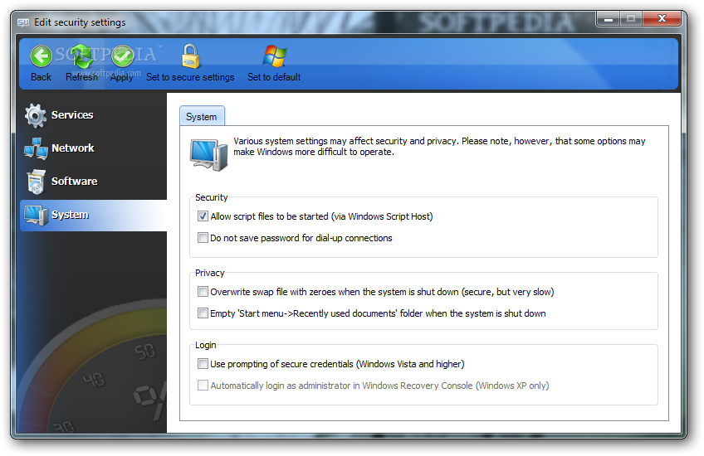Click the monitor icon beside System in sidebar
The image size is (704, 456).
[x=36, y=216]
